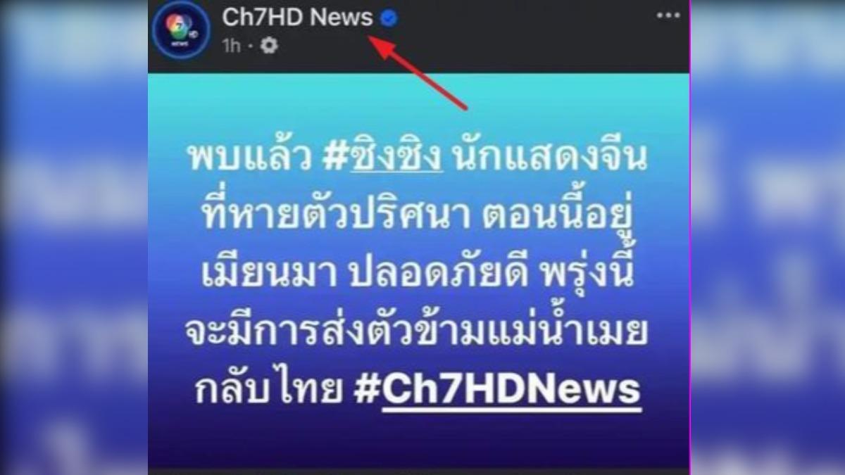The width and height of the screenshot is (845, 475).
Task: Open the Ch7HD News profile avatar
Action: point(181,30)
